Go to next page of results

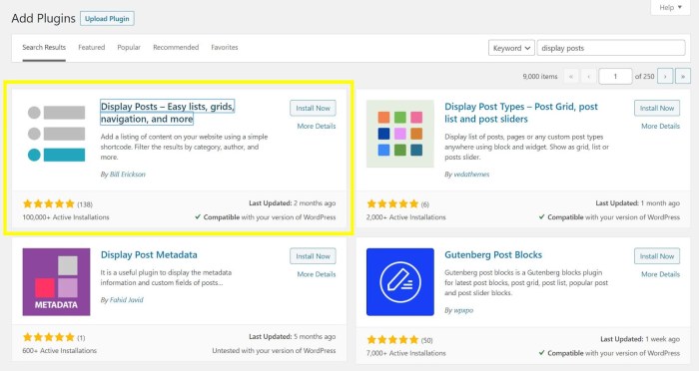665,76
